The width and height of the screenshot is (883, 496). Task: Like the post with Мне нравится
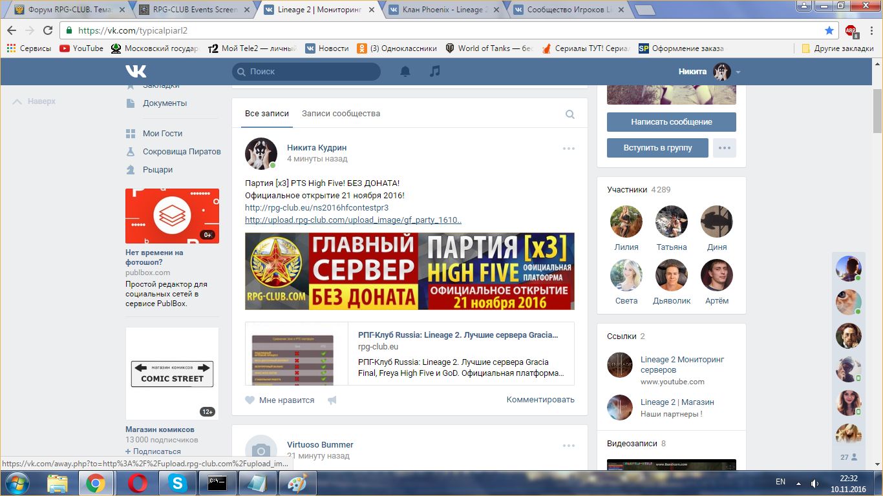click(280, 400)
